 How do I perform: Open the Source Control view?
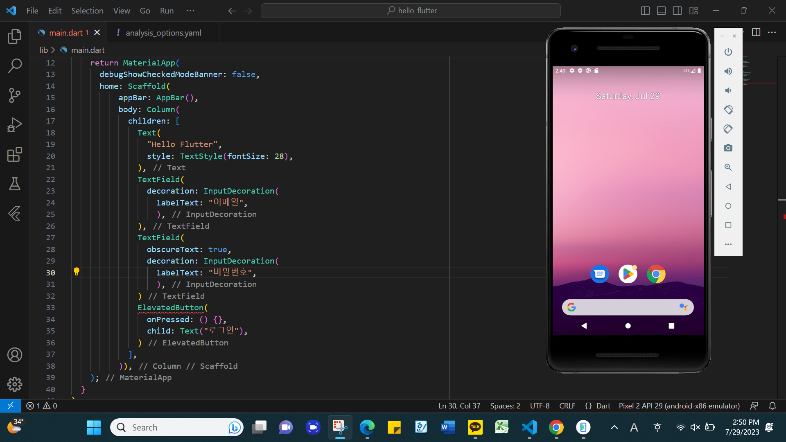(x=15, y=95)
